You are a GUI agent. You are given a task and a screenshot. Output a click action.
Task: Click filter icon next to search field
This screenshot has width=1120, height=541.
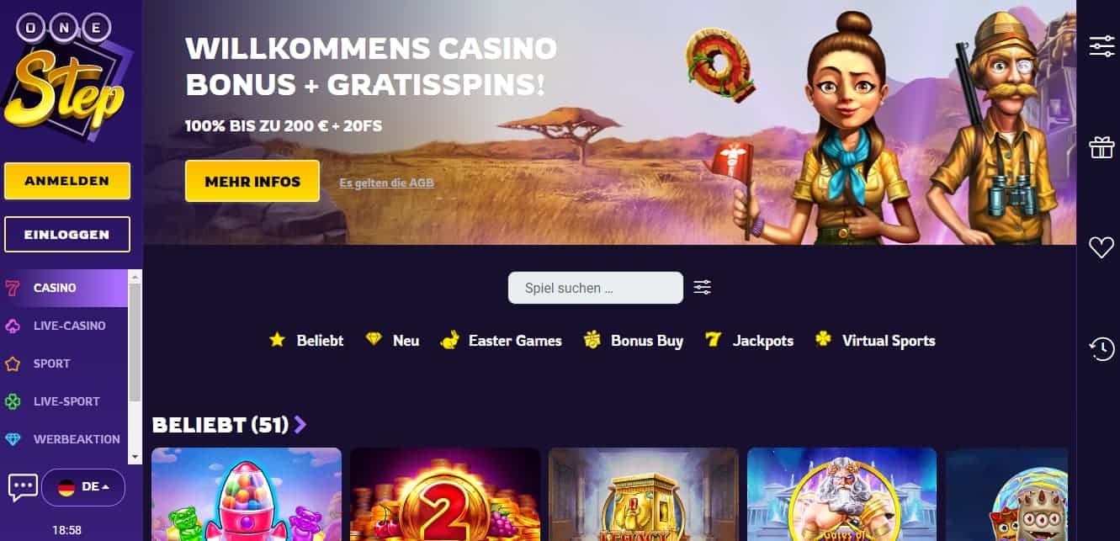tap(703, 288)
